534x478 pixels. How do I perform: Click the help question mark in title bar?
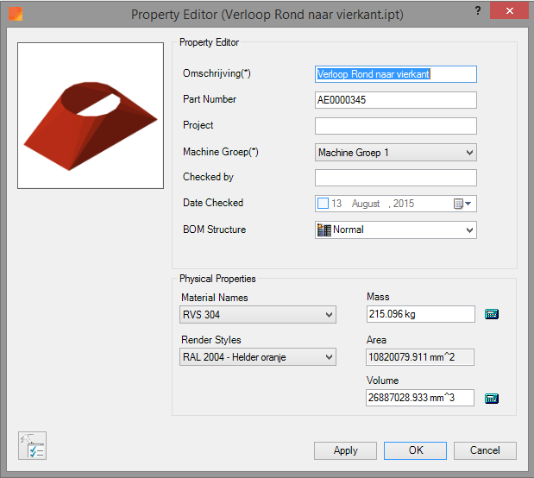pos(478,10)
